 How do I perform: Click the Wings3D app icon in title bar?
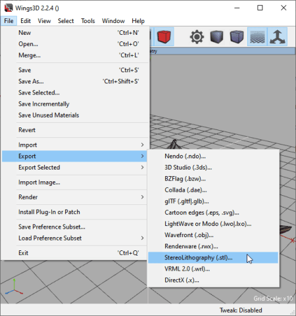tap(9, 8)
